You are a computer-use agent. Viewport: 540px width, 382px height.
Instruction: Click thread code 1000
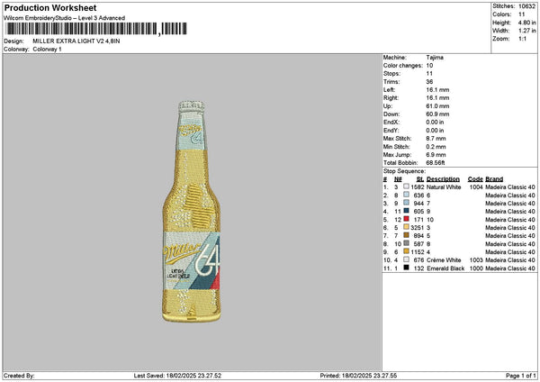[x=476, y=268]
